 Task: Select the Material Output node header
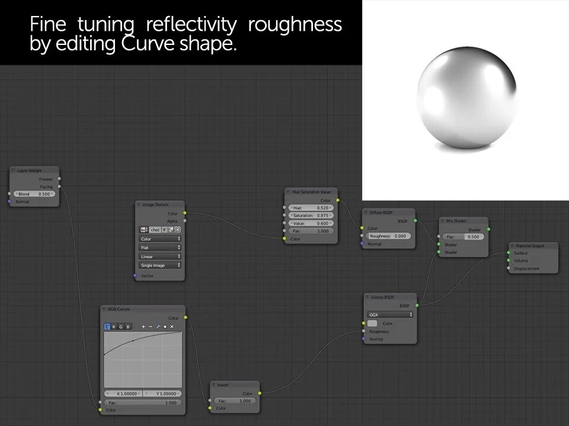pos(533,246)
